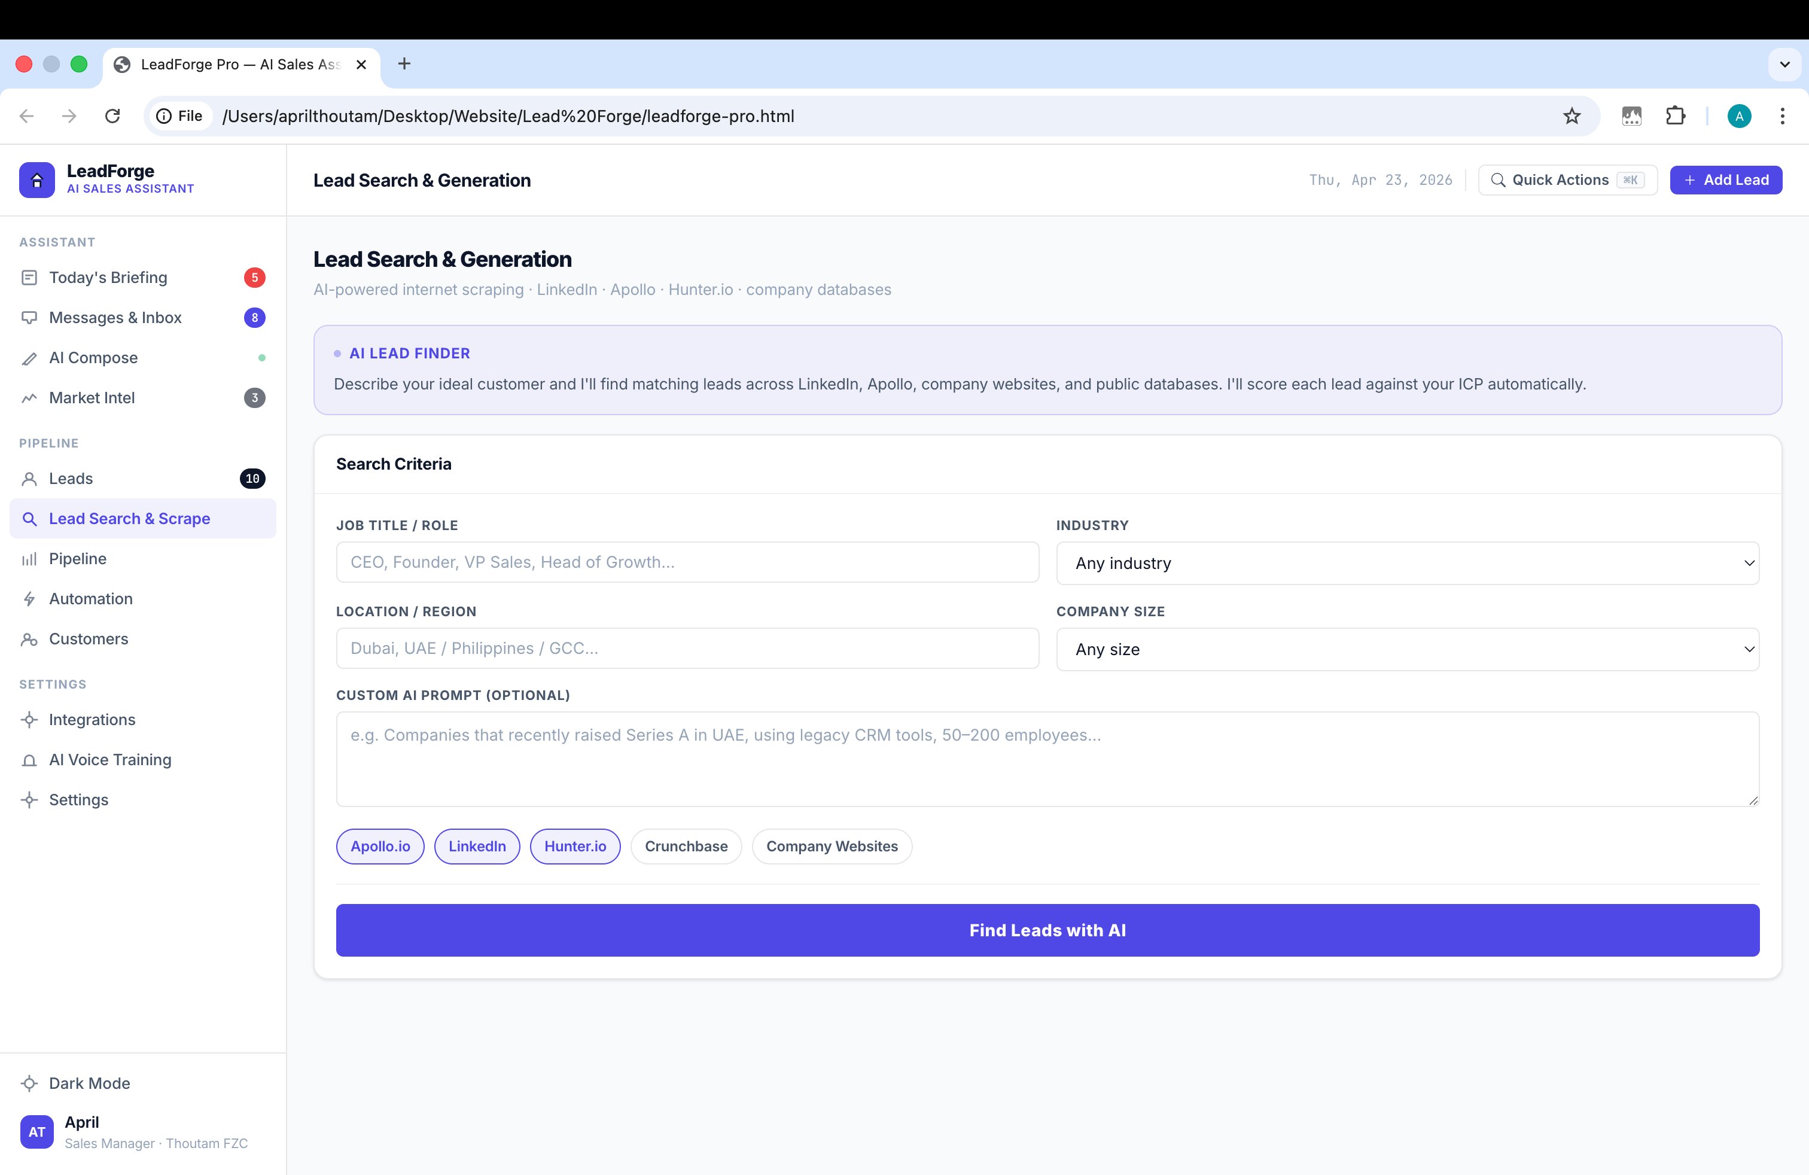Click the Today's Briefing sidebar icon

(x=29, y=278)
